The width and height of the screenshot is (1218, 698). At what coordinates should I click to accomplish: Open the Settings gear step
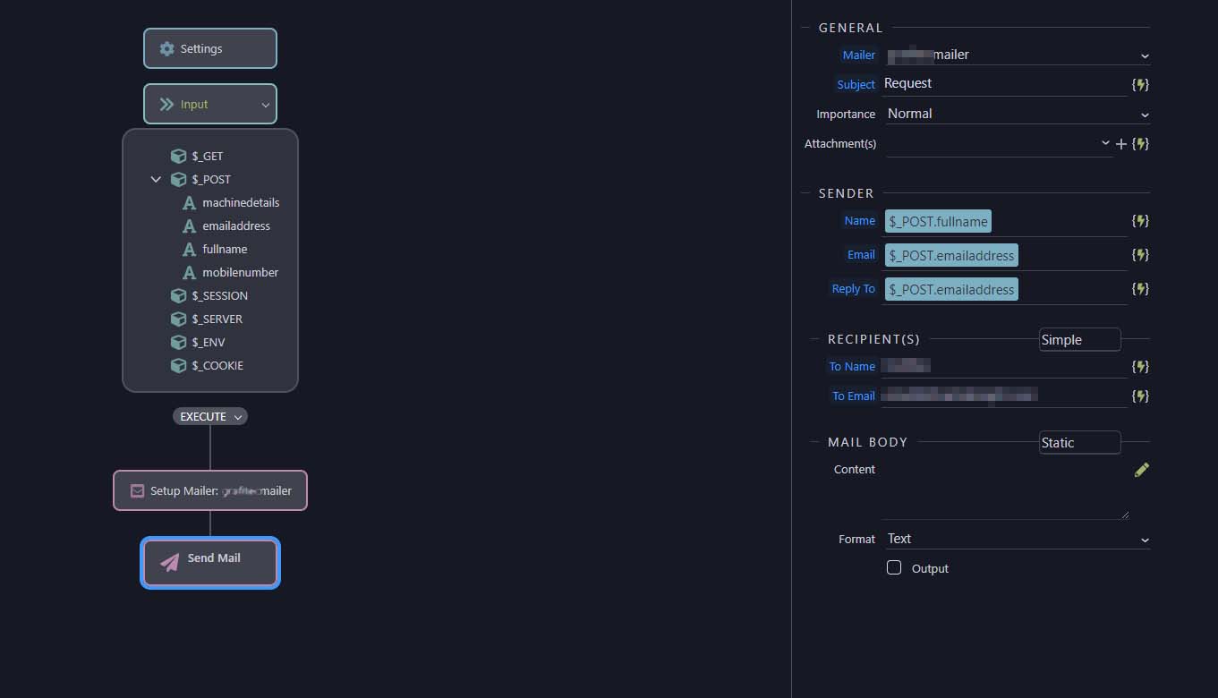point(210,48)
